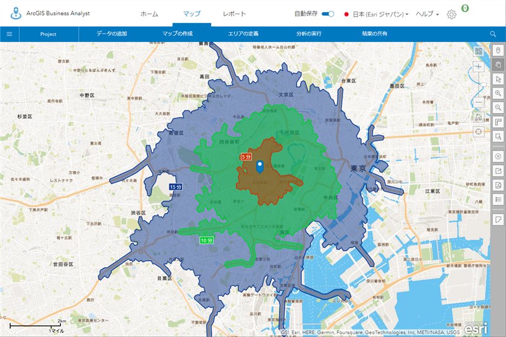Select the pan hand tool

[498, 65]
